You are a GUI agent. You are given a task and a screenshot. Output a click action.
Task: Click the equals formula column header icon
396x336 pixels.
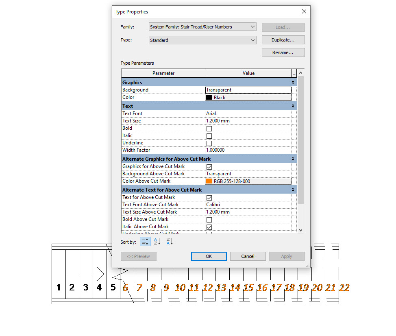[294, 73]
